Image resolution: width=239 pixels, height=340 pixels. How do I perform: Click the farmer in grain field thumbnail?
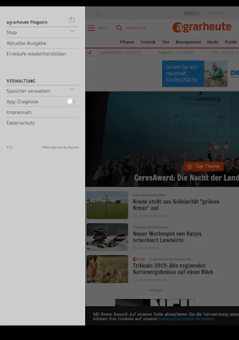click(x=107, y=269)
